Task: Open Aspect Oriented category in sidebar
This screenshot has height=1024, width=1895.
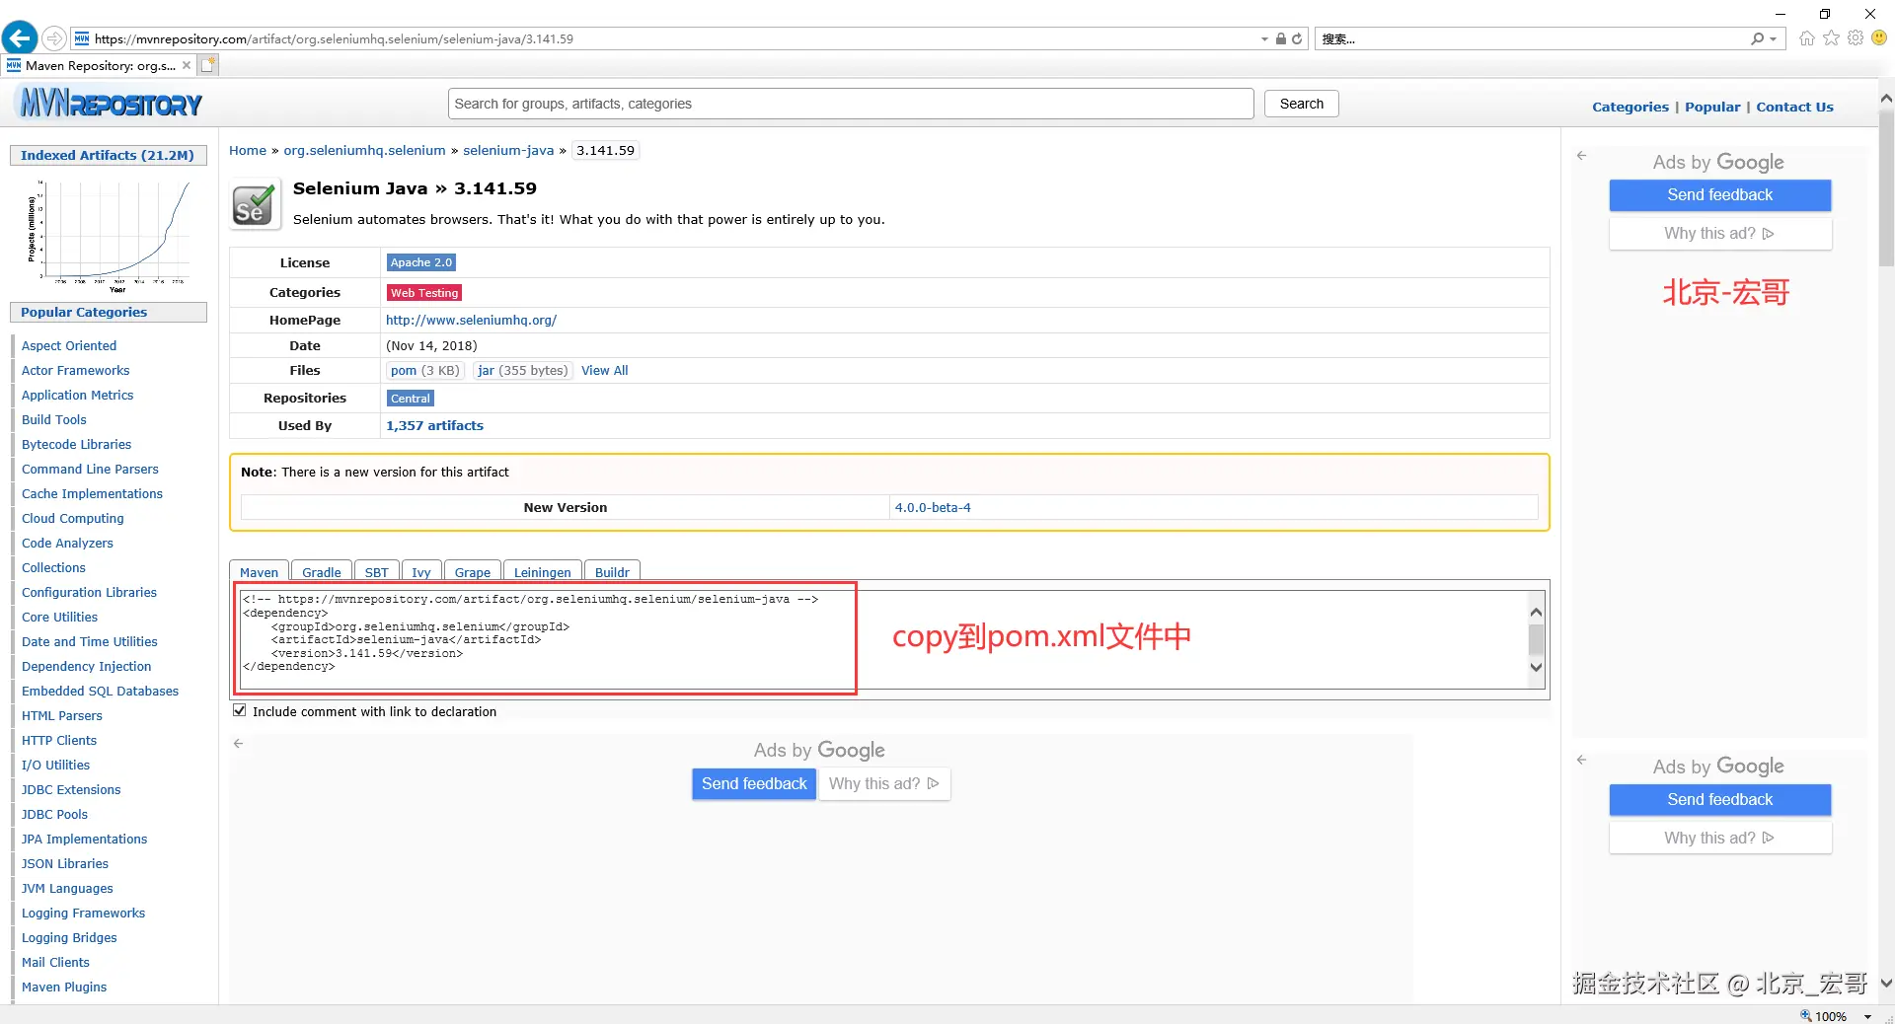Action: coord(69,346)
